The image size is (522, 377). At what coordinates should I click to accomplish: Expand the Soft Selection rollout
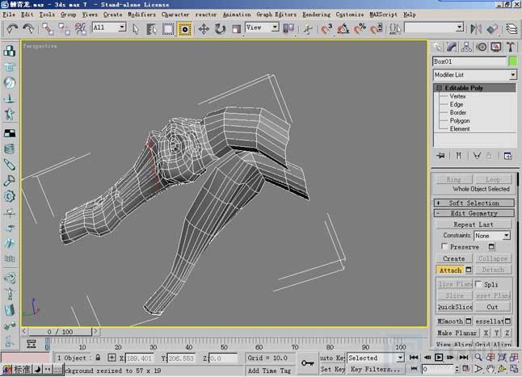pos(474,203)
